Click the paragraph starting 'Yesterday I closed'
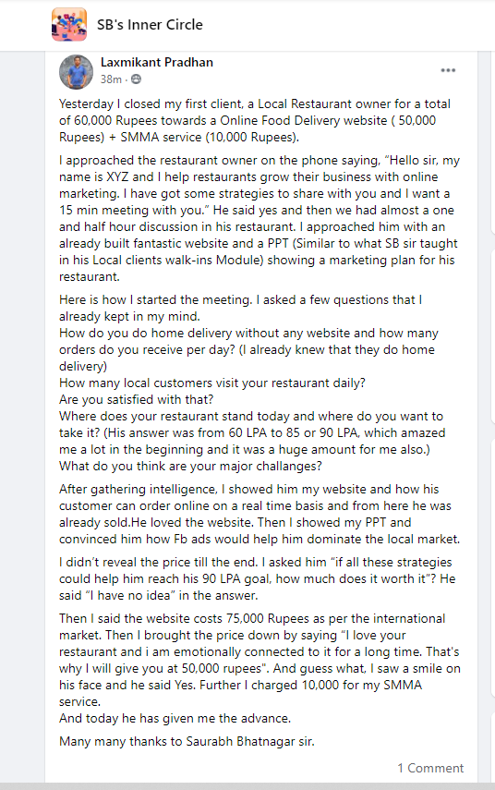Image resolution: width=495 pixels, height=790 pixels. tap(255, 120)
